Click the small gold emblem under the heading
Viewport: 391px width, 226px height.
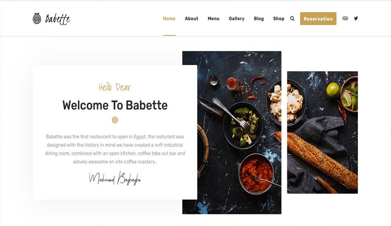[x=115, y=120]
